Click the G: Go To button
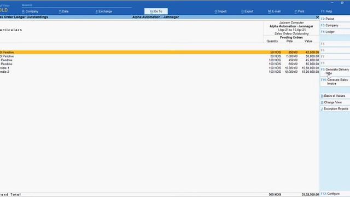 pos(156,11)
